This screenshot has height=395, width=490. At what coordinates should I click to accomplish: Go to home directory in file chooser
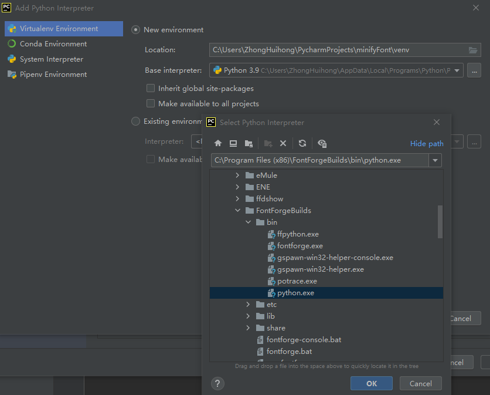218,143
